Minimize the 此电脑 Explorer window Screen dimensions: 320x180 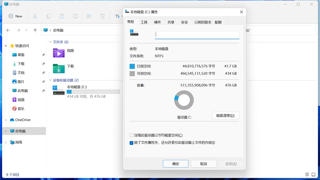[285, 4]
